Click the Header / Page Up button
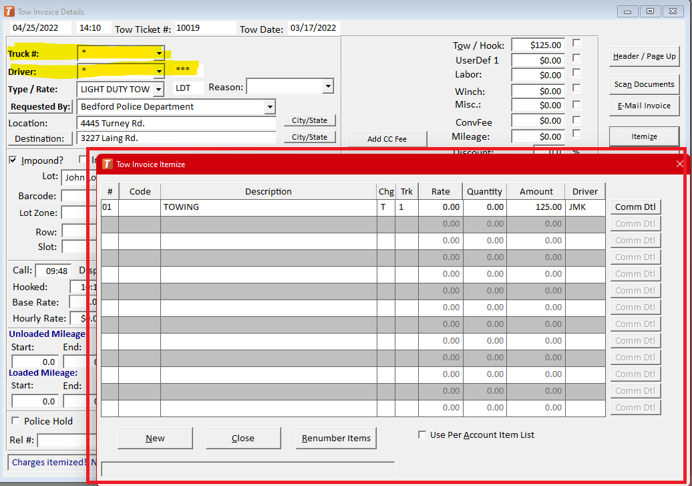This screenshot has height=486, width=692. 644,57
